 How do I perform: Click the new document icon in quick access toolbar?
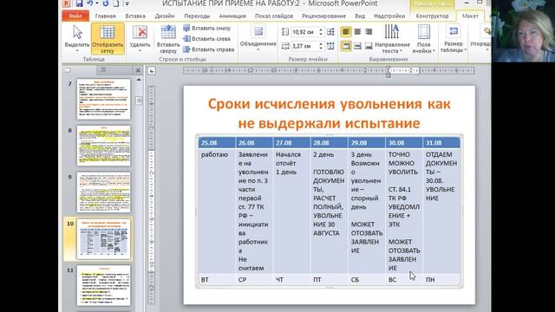[115, 3]
